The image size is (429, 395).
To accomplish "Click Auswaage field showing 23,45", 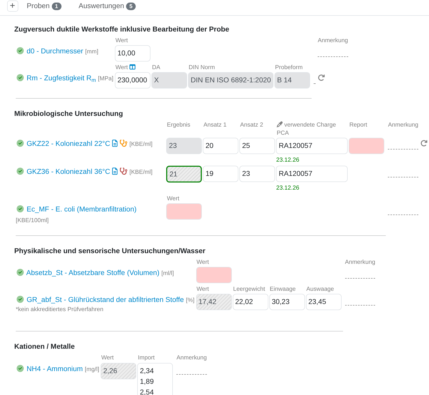I will pos(324,302).
